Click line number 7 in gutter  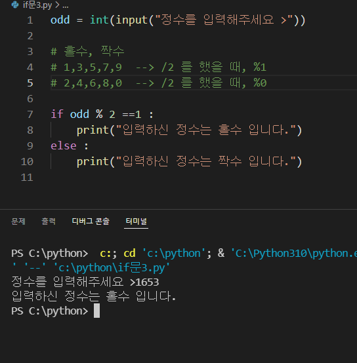click(x=30, y=115)
